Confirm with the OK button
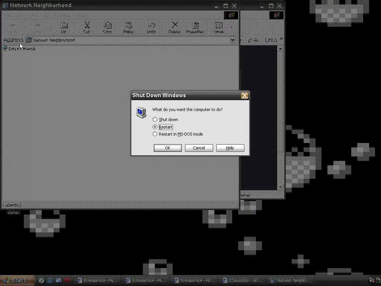The image size is (381, 286). (x=167, y=148)
